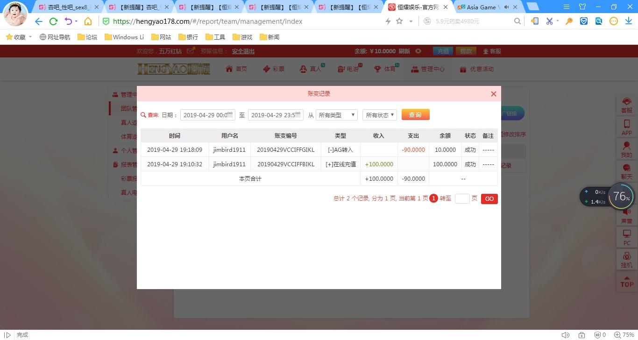Click the [+]在线充值 type cell

[x=340, y=164]
